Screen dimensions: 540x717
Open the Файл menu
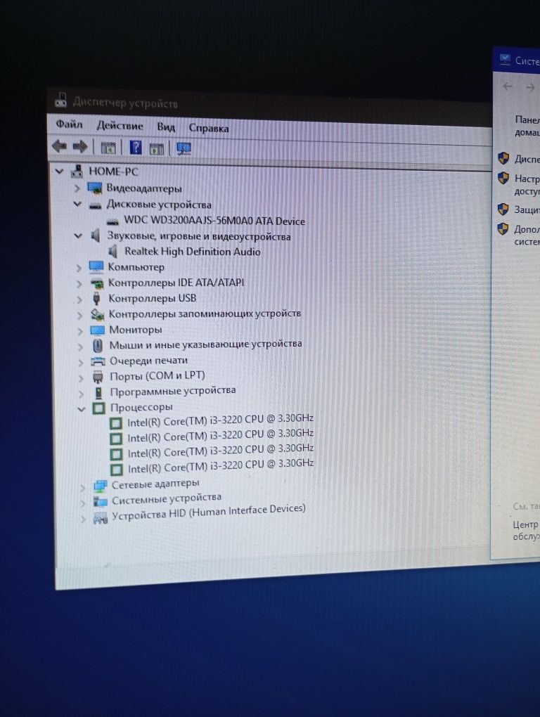[x=70, y=124]
